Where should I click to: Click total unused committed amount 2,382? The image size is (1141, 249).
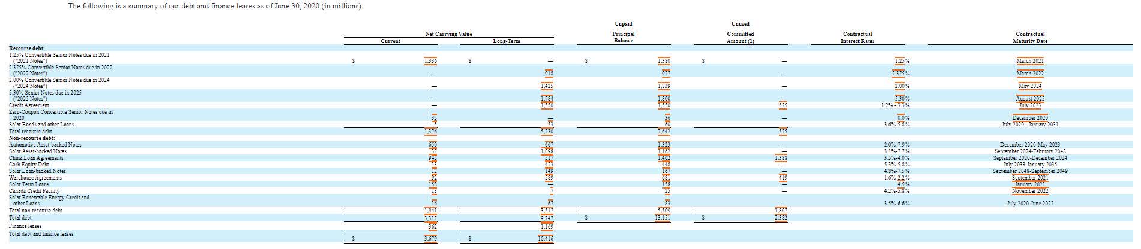(x=781, y=218)
